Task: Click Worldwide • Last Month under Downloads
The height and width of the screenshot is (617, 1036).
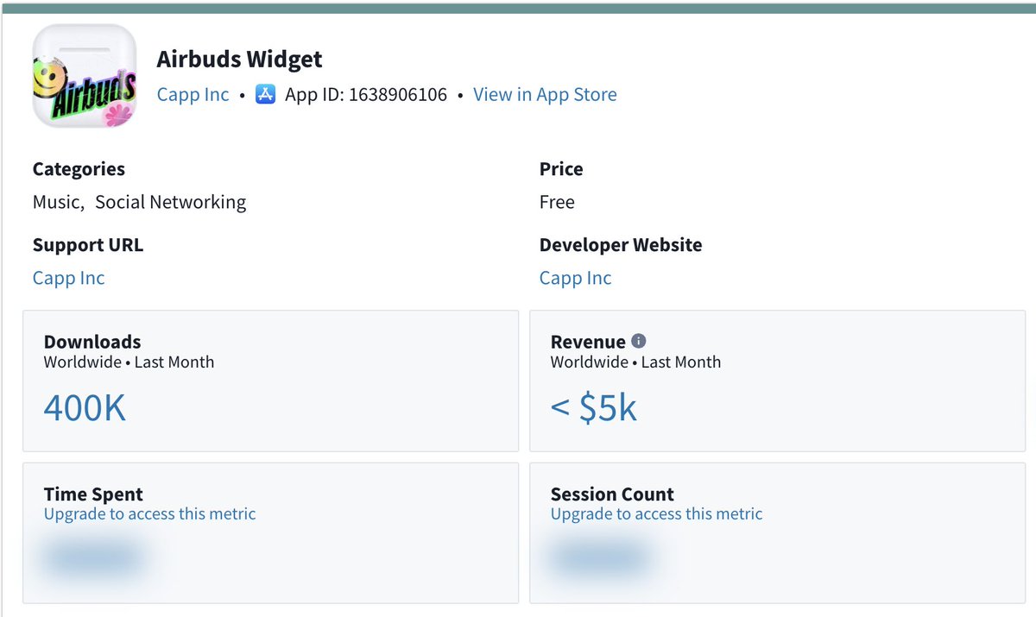Action: click(129, 362)
